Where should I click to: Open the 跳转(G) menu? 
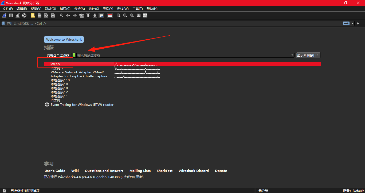(x=50, y=9)
